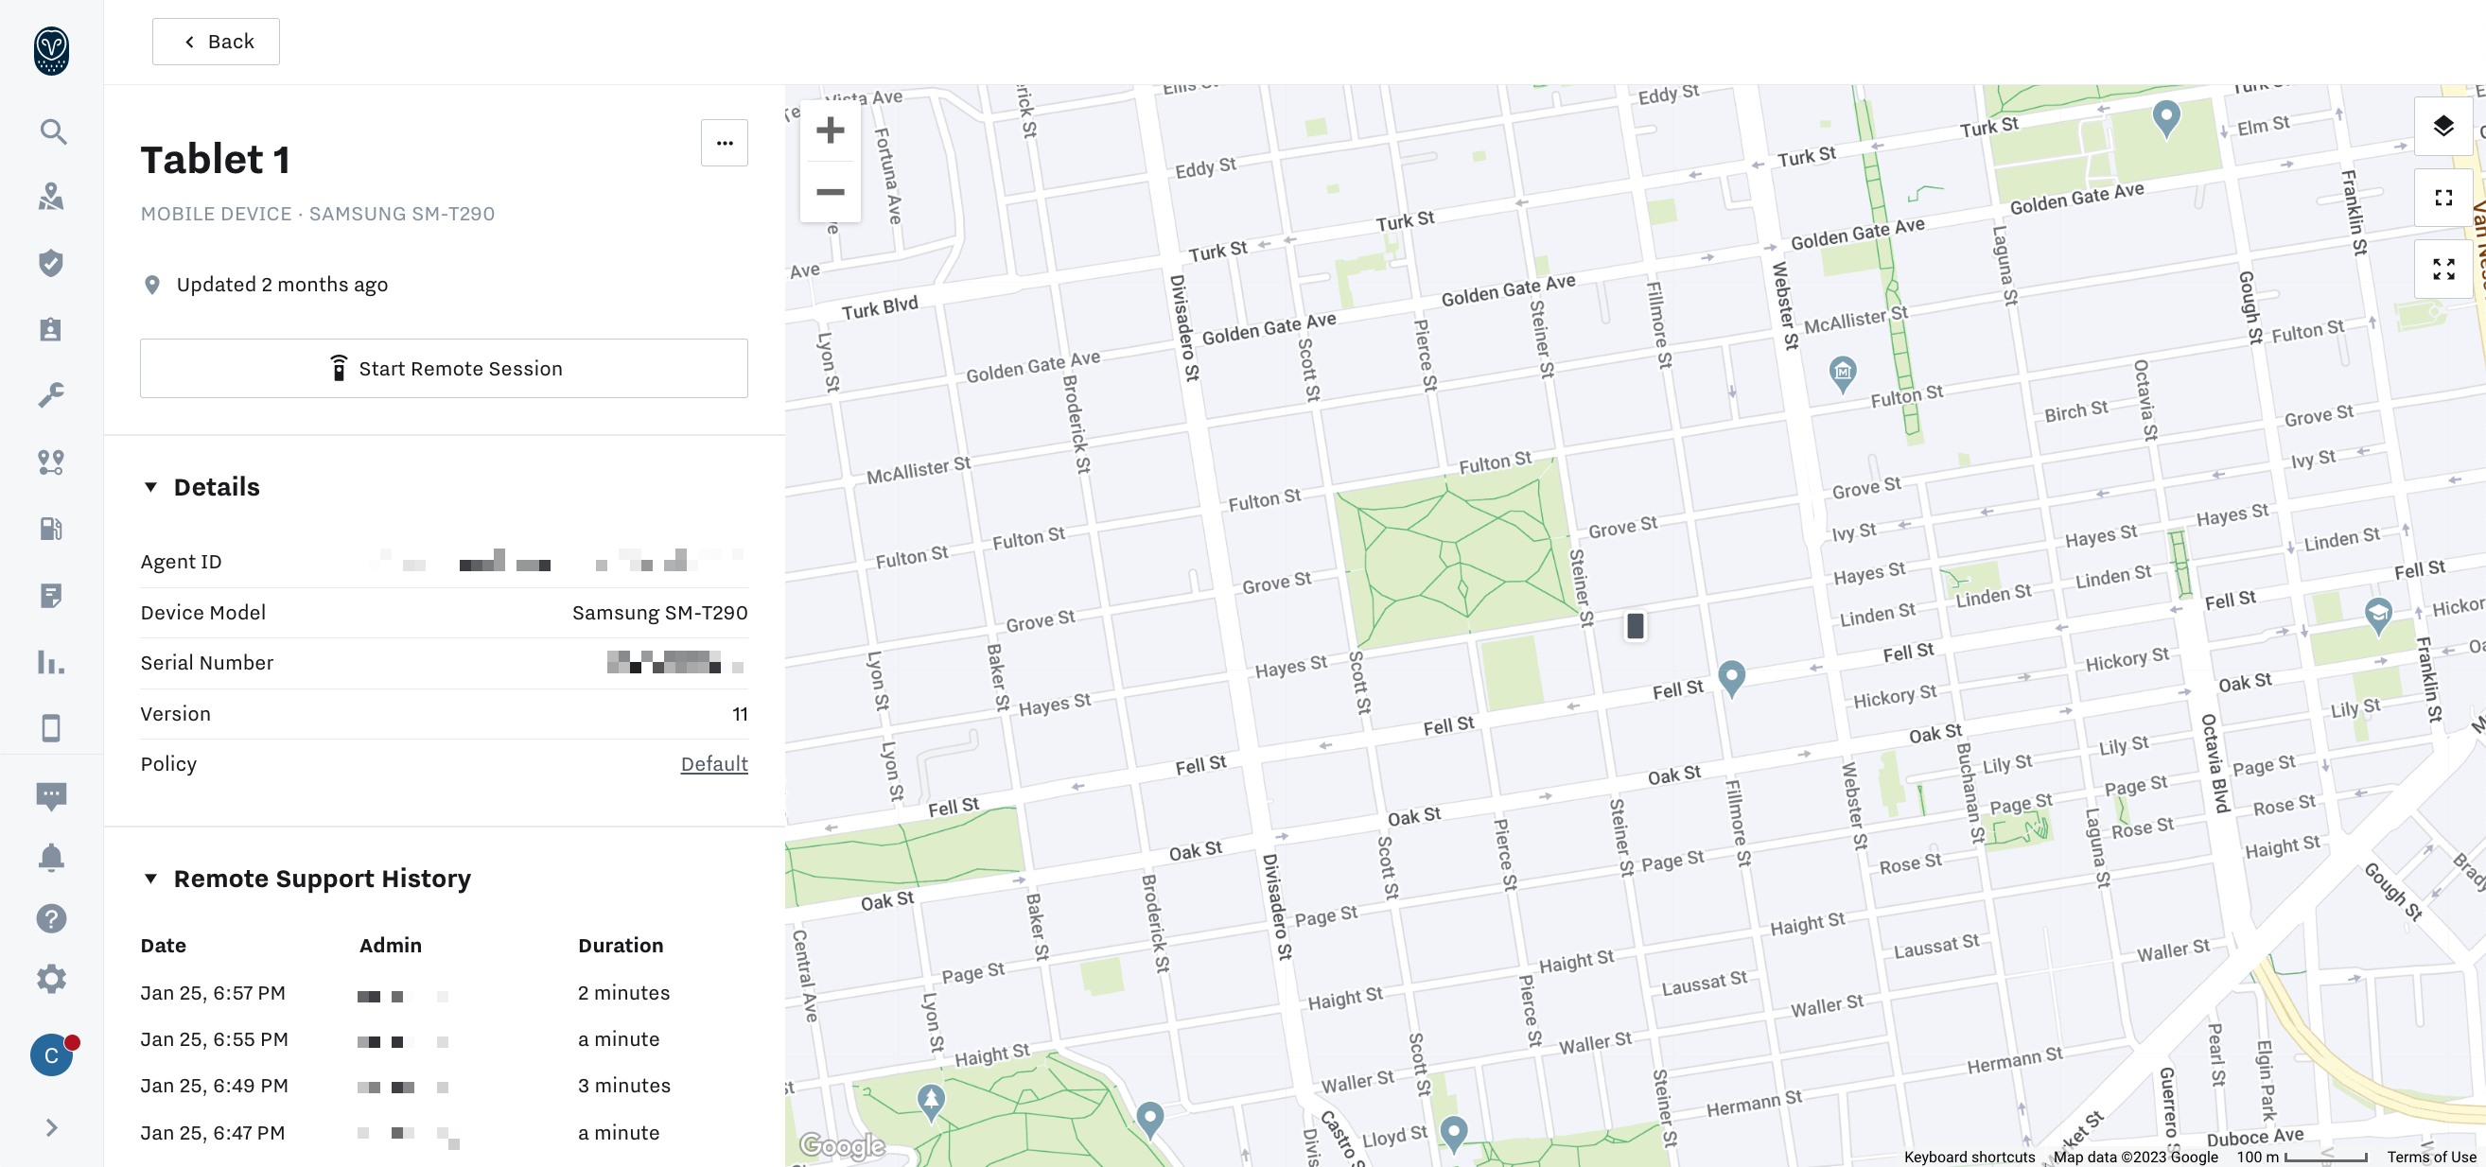The image size is (2486, 1167).
Task: Open the user account avatar menu
Action: click(51, 1054)
